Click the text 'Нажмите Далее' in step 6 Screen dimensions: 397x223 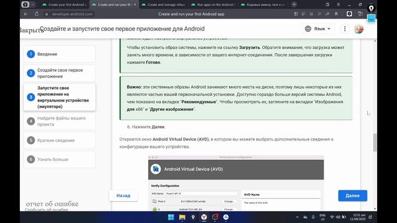click(x=148, y=126)
